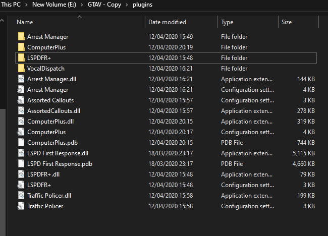The height and width of the screenshot is (236, 328).
Task: Click the Arrest Manager folder icon
Action: pyautogui.click(x=21, y=37)
